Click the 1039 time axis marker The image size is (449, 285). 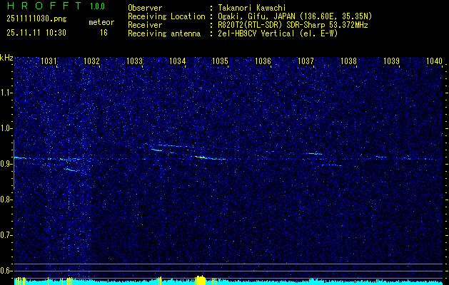coord(391,61)
